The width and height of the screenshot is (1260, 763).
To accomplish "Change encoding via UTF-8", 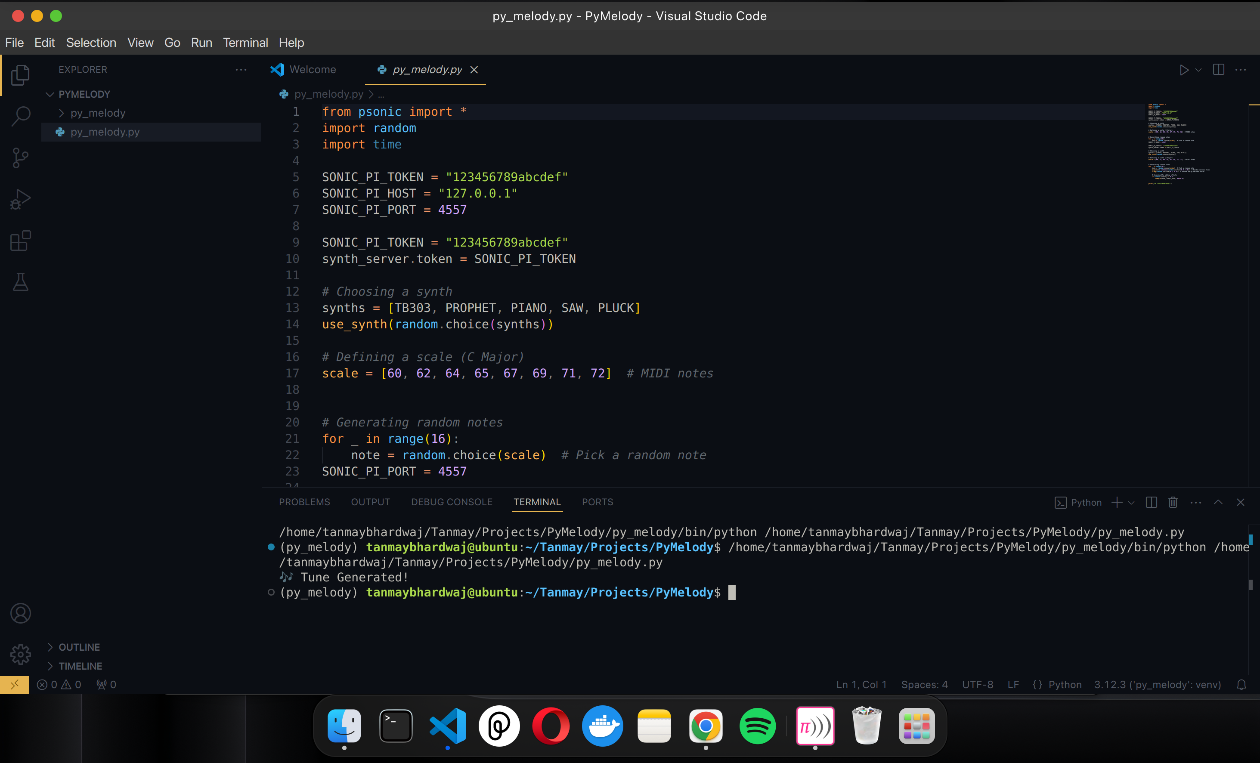I will pyautogui.click(x=978, y=685).
